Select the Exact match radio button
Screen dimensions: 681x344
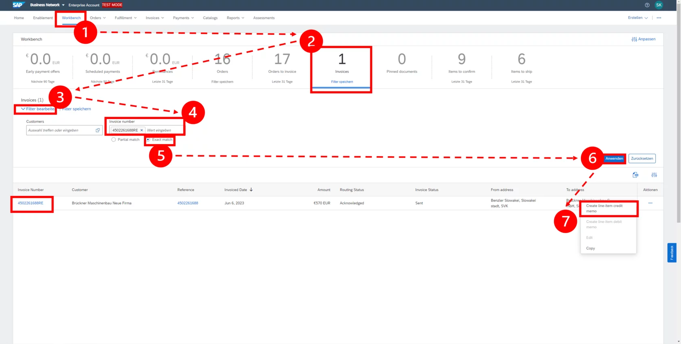point(148,140)
